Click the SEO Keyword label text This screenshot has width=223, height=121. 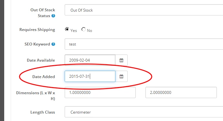pyautogui.click(x=37, y=44)
